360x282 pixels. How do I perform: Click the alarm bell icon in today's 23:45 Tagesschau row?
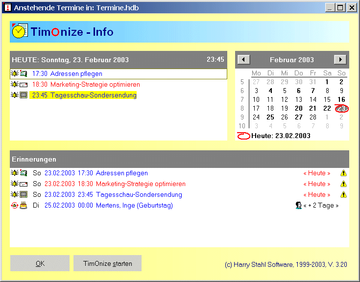click(x=15, y=95)
